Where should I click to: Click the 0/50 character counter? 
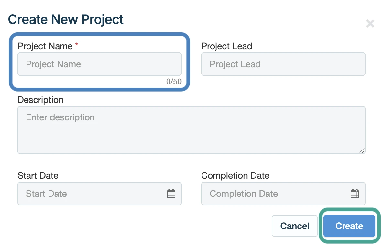(174, 82)
